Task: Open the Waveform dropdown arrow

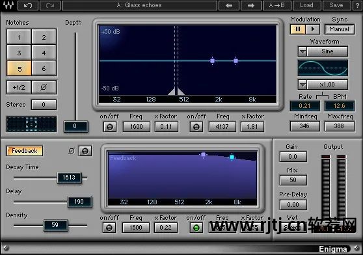Action: (x=302, y=51)
